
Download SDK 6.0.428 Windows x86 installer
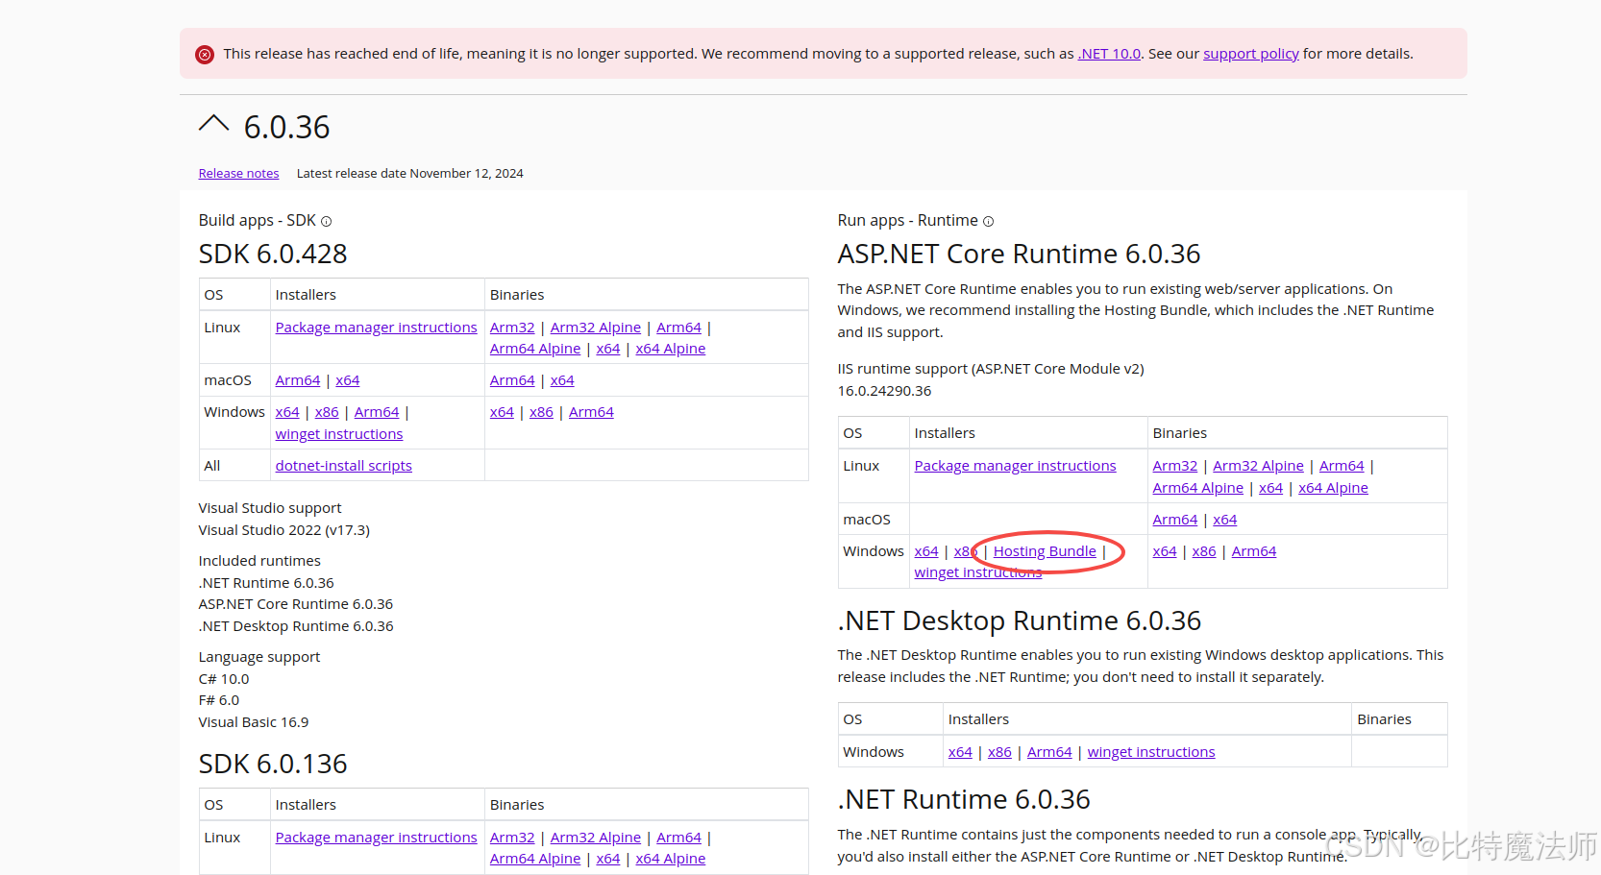tap(327, 412)
